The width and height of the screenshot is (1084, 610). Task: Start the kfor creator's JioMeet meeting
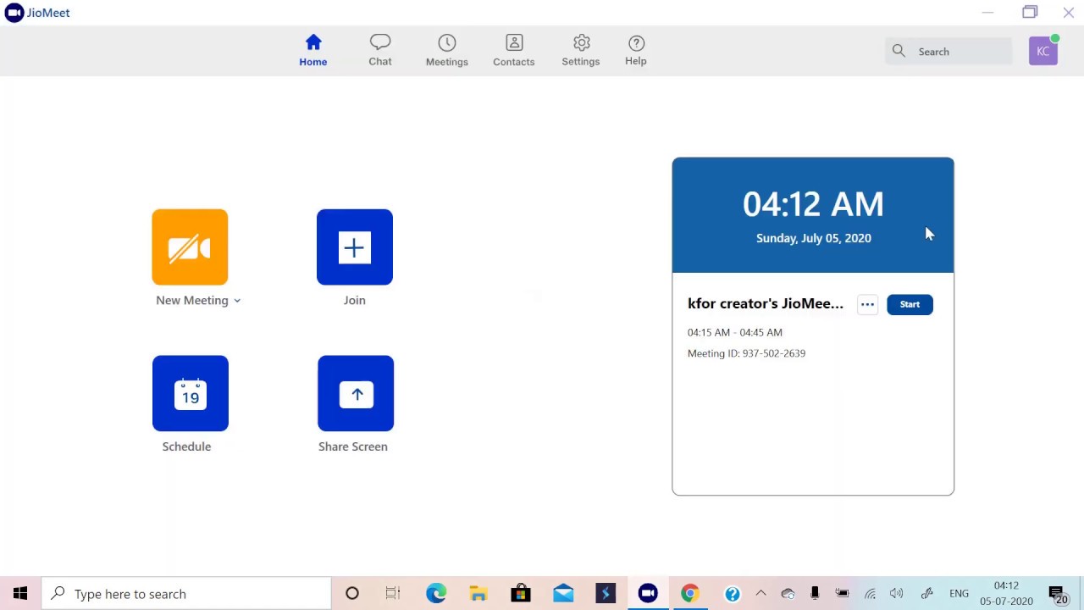[910, 304]
